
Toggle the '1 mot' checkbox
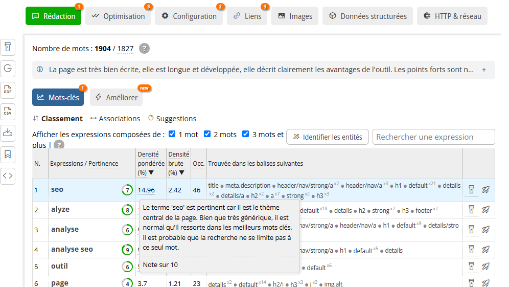point(172,134)
